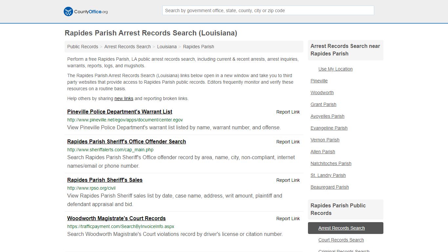Click the page title 'Rapides Parish Arrest Records Search (Louisiana)'
The height and width of the screenshot is (252, 448).
(151, 33)
